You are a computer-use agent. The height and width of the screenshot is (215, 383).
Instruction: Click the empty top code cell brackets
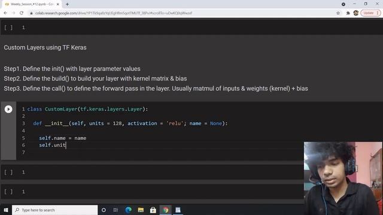(8, 27)
